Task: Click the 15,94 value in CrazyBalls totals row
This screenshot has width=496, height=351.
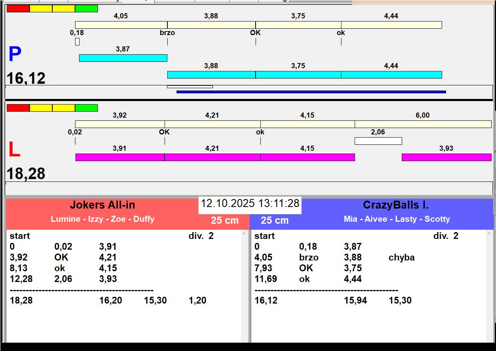Action: tap(355, 301)
